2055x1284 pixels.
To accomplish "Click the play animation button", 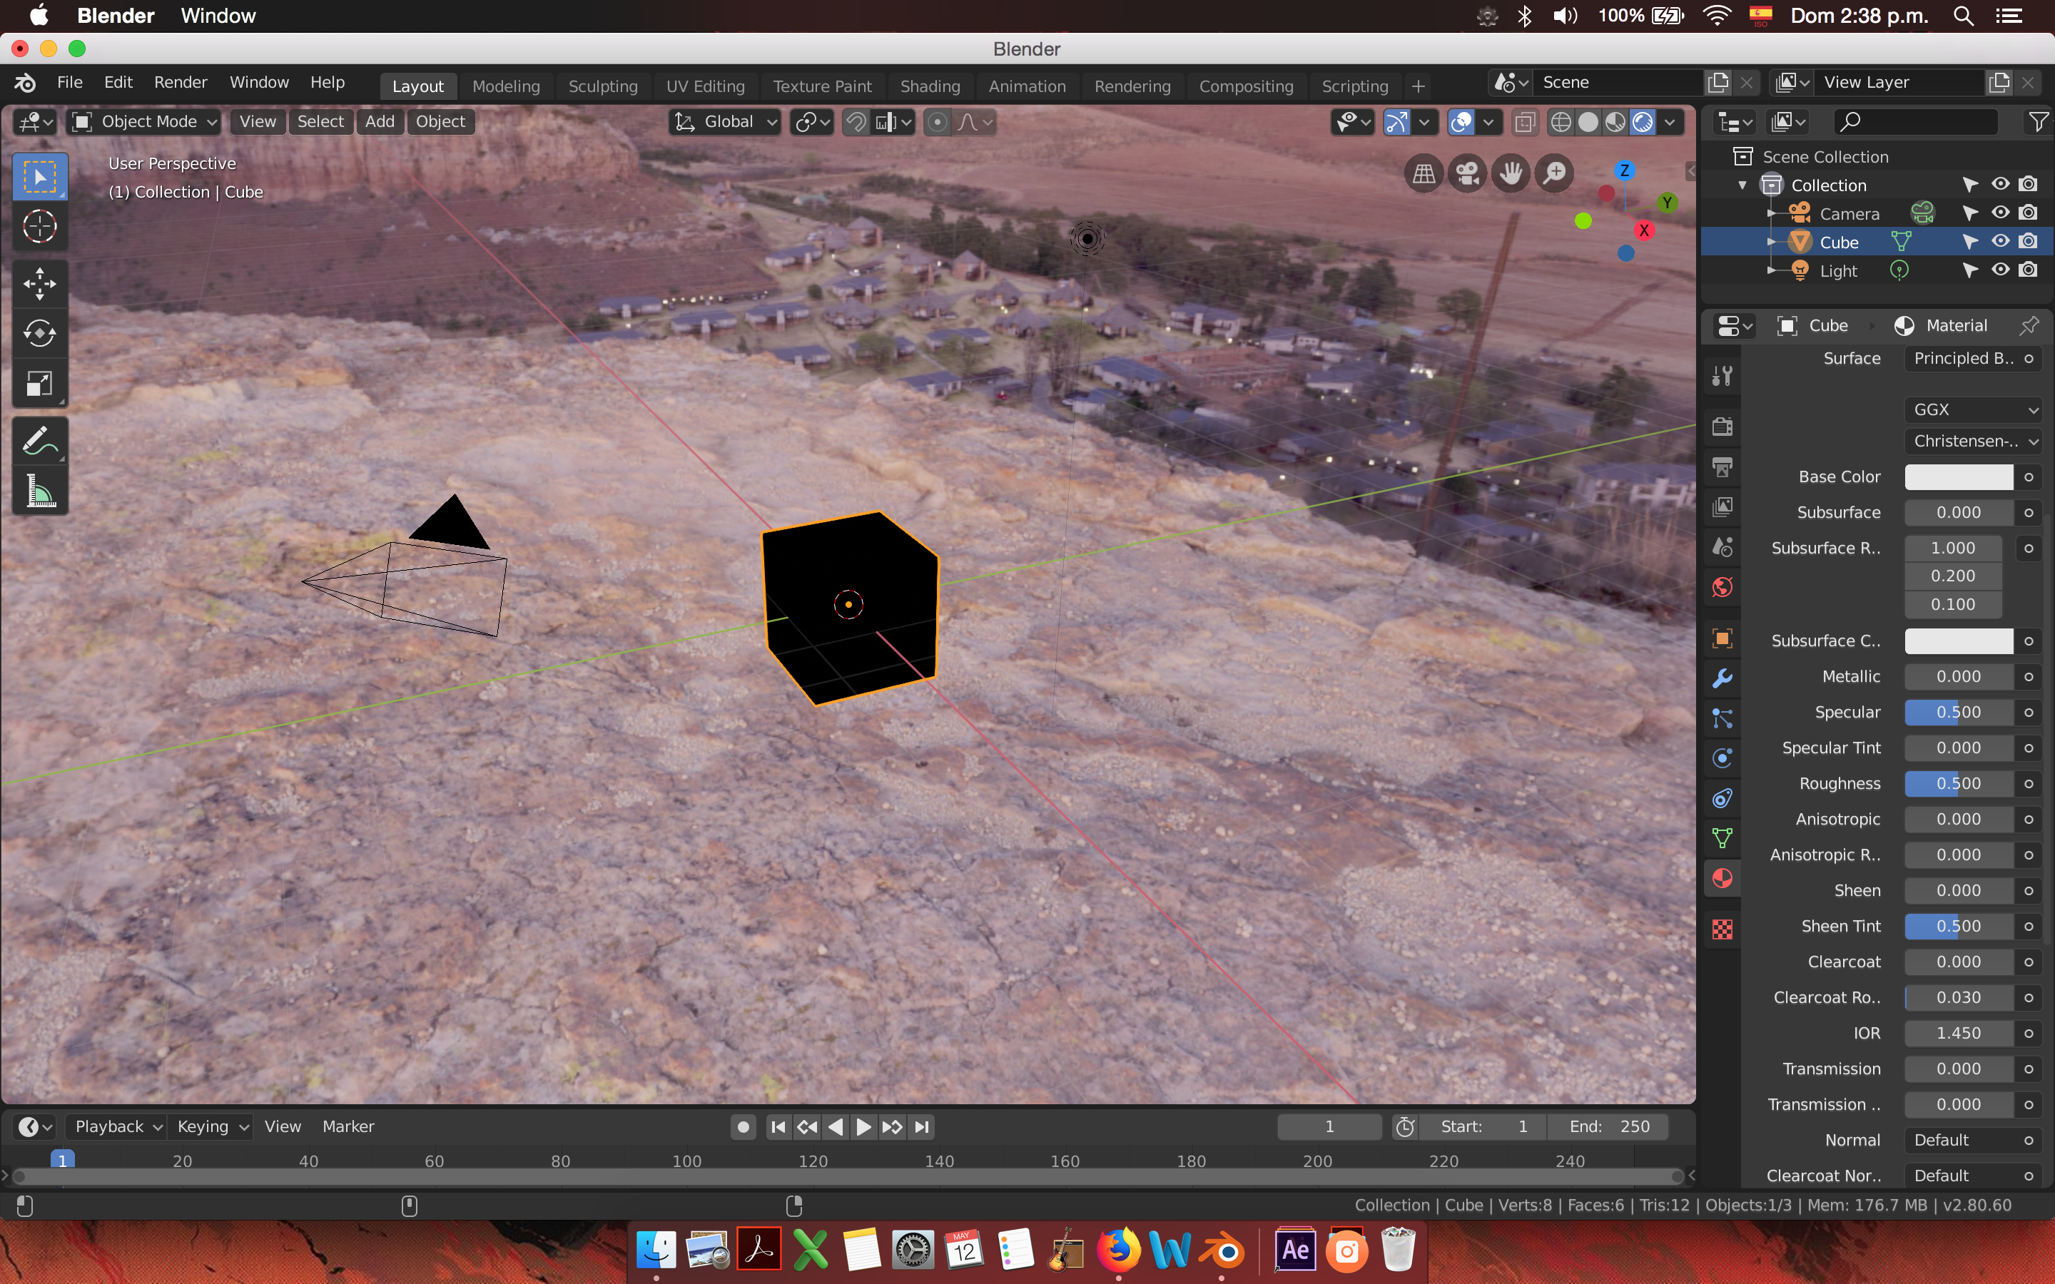I will (x=863, y=1127).
